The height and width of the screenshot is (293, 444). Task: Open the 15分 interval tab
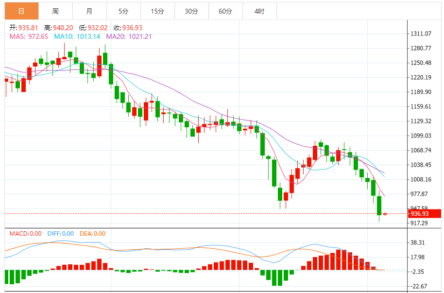pos(157,11)
